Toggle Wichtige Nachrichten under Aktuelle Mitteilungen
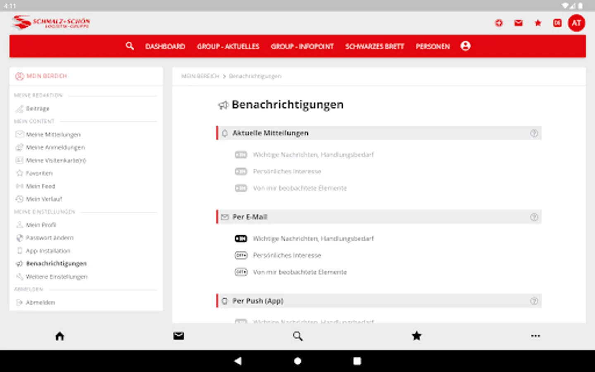This screenshot has width=595, height=372. coord(241,155)
